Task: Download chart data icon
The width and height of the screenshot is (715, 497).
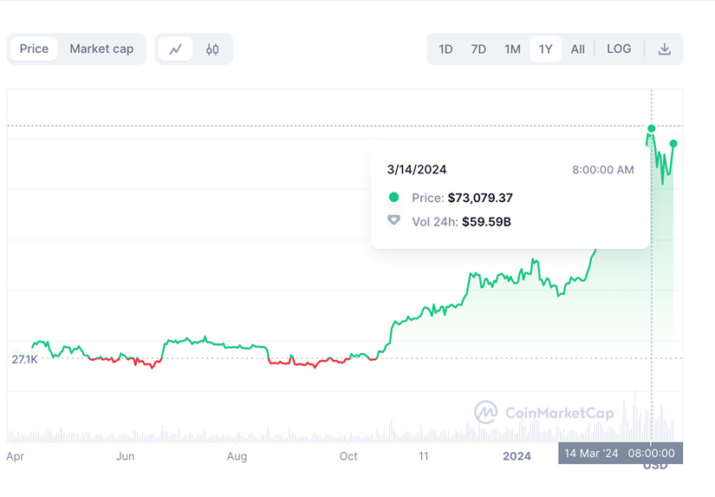Action: (x=665, y=49)
